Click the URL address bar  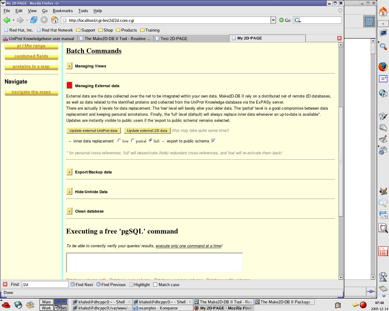pos(166,20)
